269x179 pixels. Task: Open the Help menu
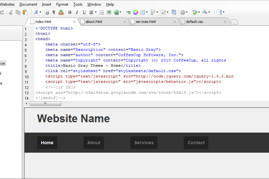(110, 4)
